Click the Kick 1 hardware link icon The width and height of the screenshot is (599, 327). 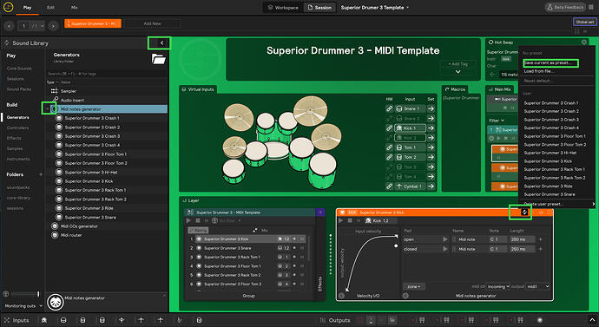(x=389, y=128)
